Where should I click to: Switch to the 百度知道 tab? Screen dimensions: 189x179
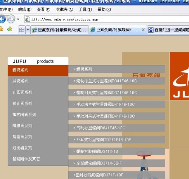pyautogui.click(x=168, y=30)
